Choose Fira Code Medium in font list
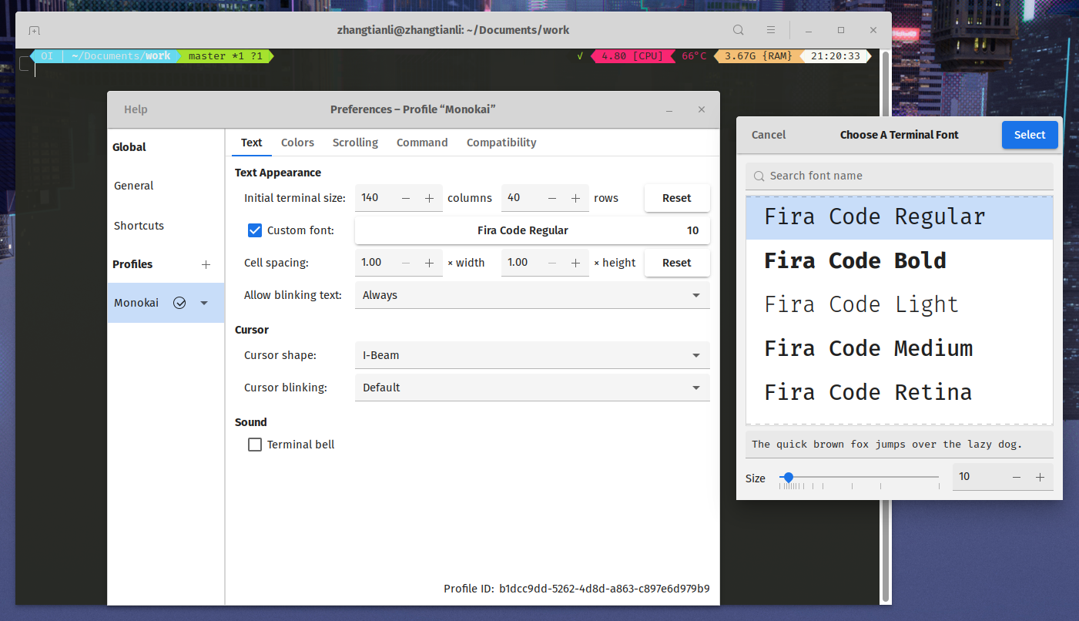 pyautogui.click(x=899, y=349)
